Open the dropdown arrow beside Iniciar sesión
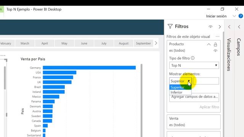 234,16
